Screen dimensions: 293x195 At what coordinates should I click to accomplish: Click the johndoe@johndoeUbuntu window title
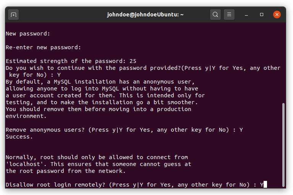point(145,15)
